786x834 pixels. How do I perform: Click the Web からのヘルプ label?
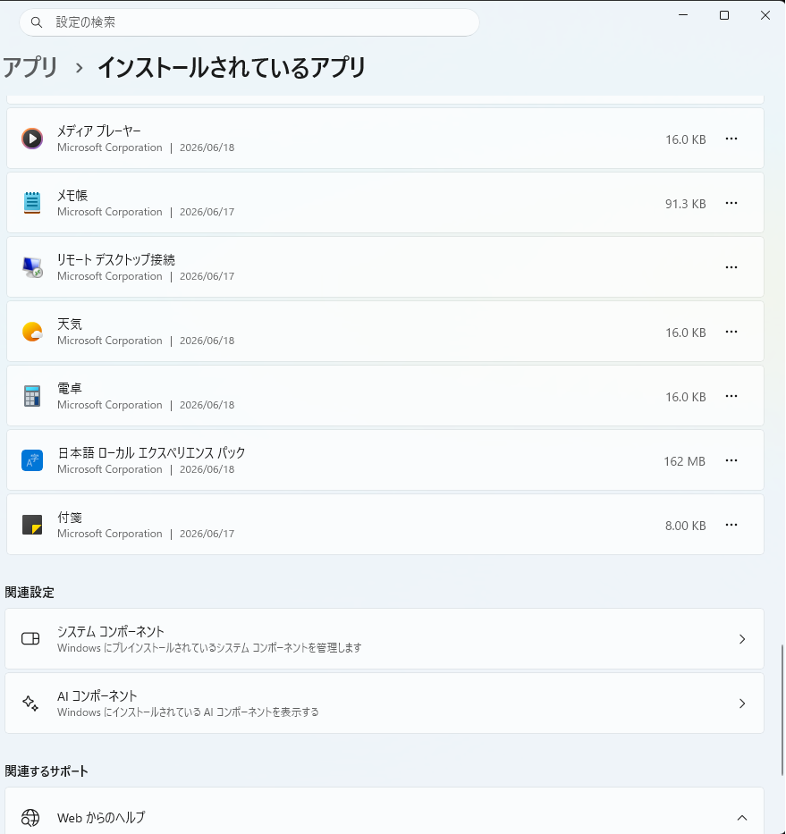[x=101, y=818]
